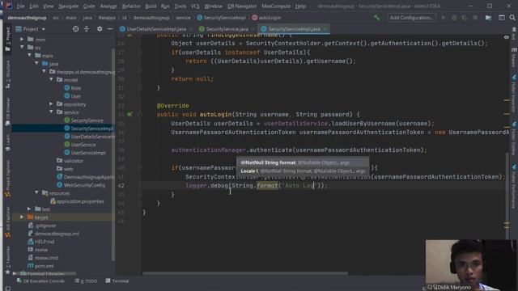Open the Structure side tool window
This screenshot has width=518, height=291.
coord(7,74)
